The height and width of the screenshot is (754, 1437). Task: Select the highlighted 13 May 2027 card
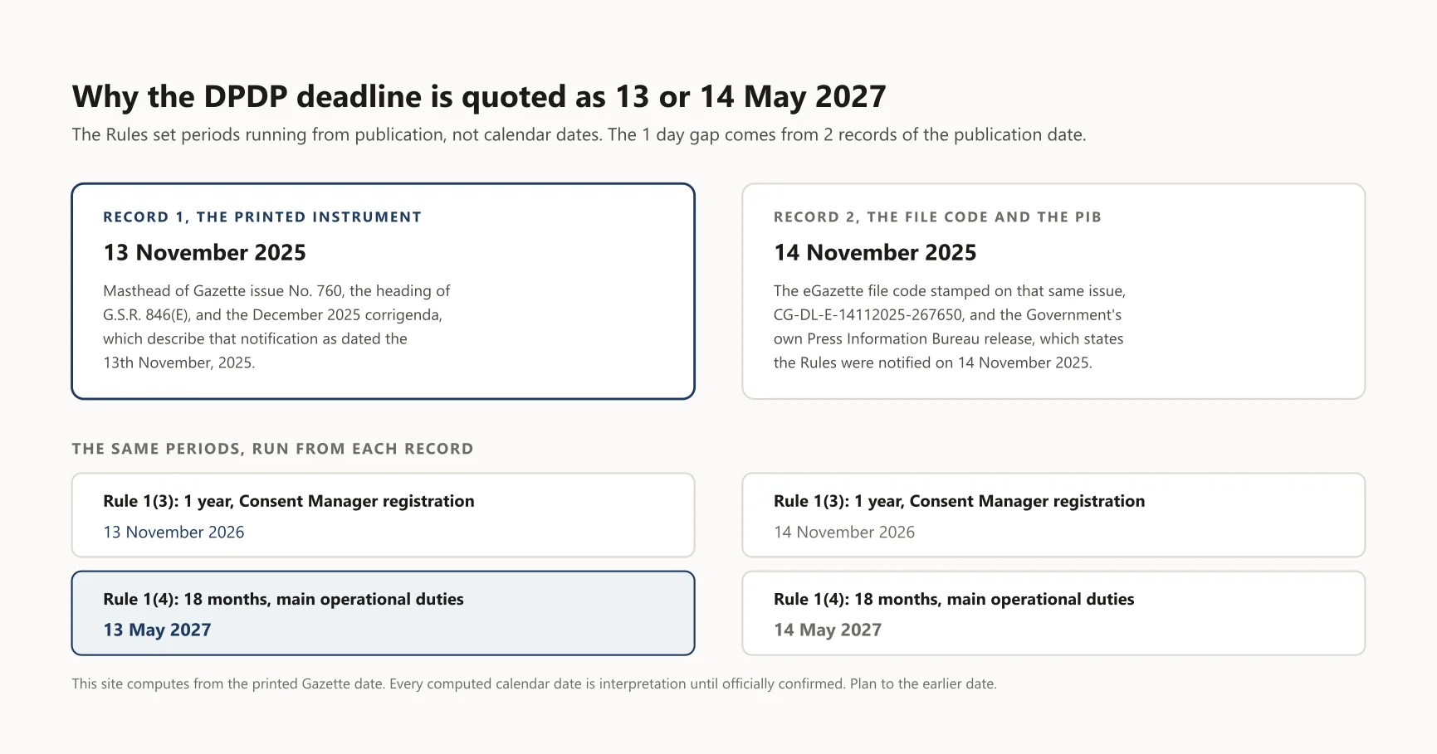[x=383, y=613]
